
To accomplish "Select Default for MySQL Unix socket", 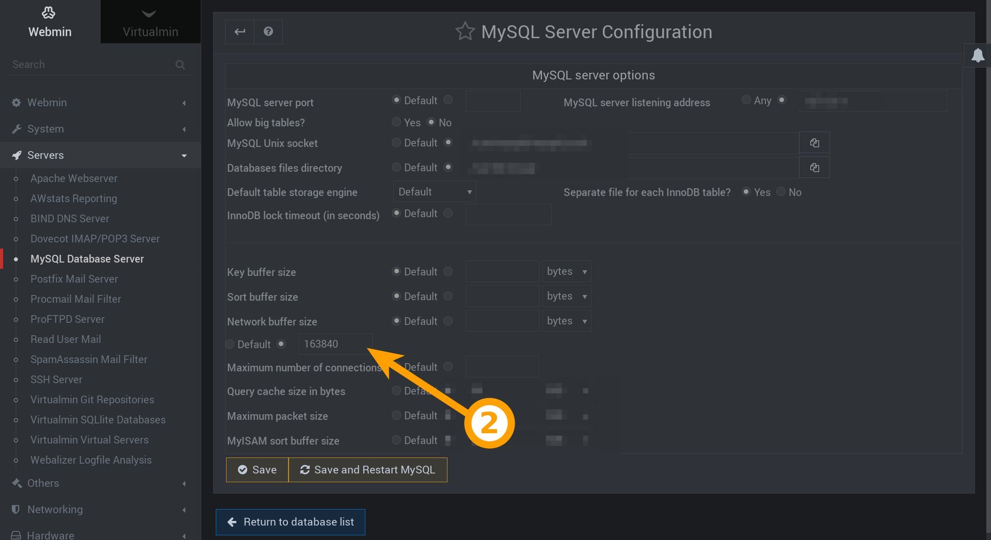I will (x=396, y=142).
